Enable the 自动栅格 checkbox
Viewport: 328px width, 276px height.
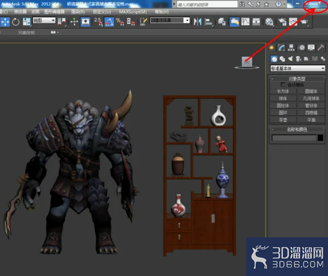(x=283, y=84)
